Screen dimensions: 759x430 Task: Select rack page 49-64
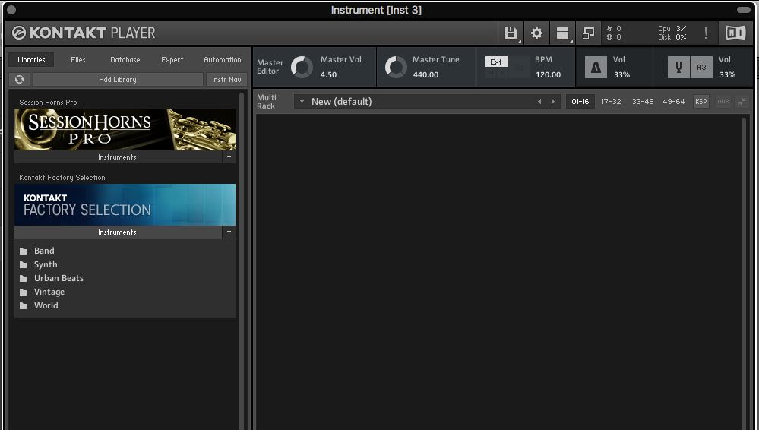(x=673, y=102)
